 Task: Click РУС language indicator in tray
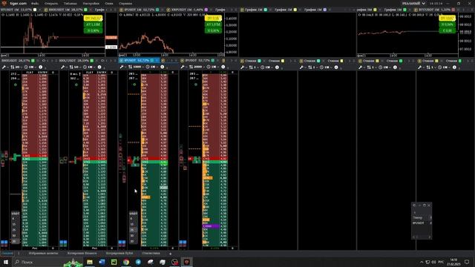point(441,262)
